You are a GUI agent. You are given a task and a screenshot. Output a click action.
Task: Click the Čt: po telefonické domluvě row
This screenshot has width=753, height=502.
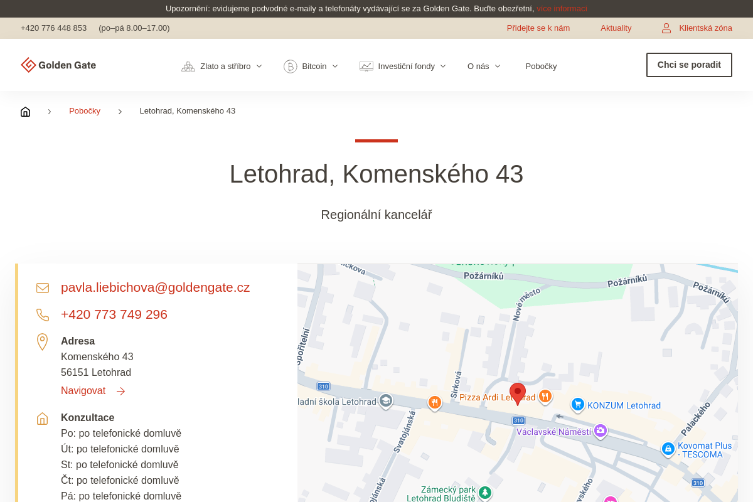(120, 481)
